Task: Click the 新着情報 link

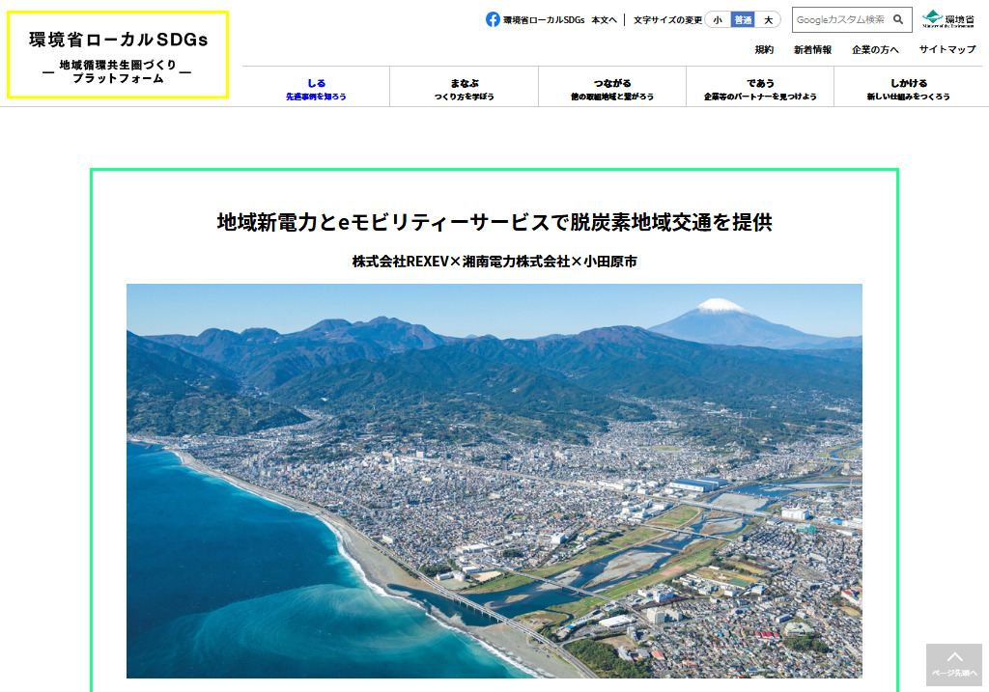Action: (813, 48)
